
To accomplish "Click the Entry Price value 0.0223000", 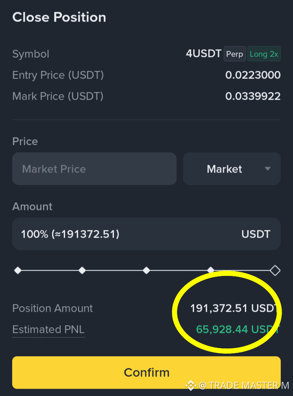I will click(253, 75).
